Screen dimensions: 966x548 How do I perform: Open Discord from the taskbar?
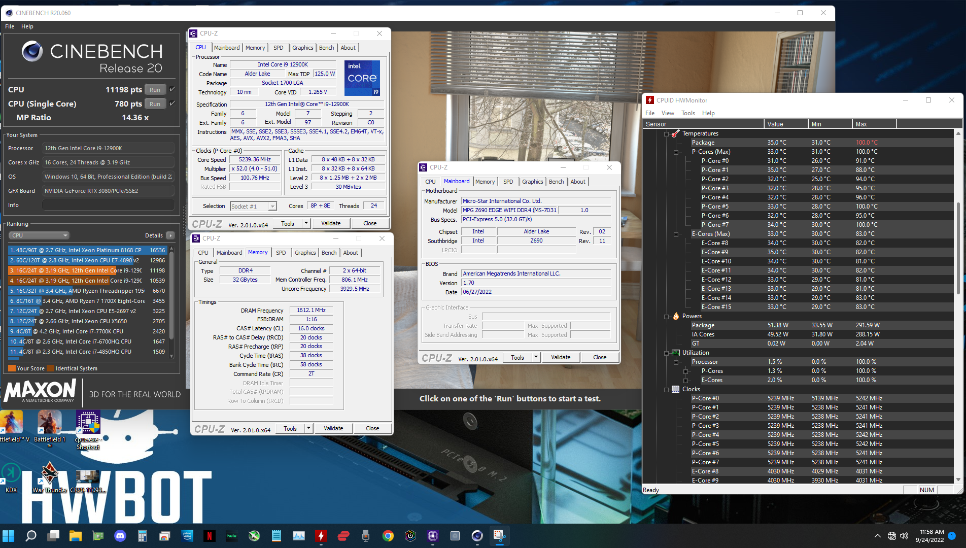click(120, 536)
